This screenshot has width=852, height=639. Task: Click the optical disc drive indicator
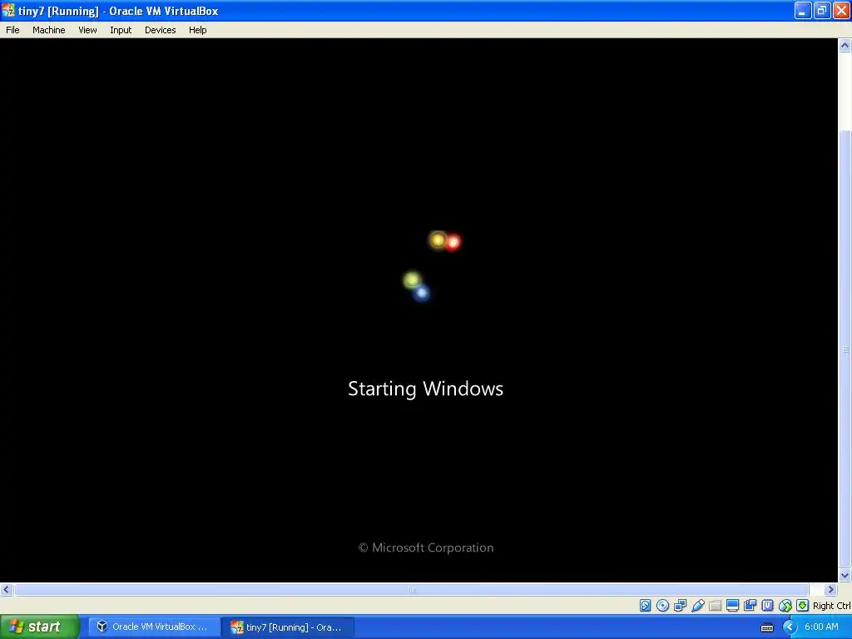click(662, 606)
